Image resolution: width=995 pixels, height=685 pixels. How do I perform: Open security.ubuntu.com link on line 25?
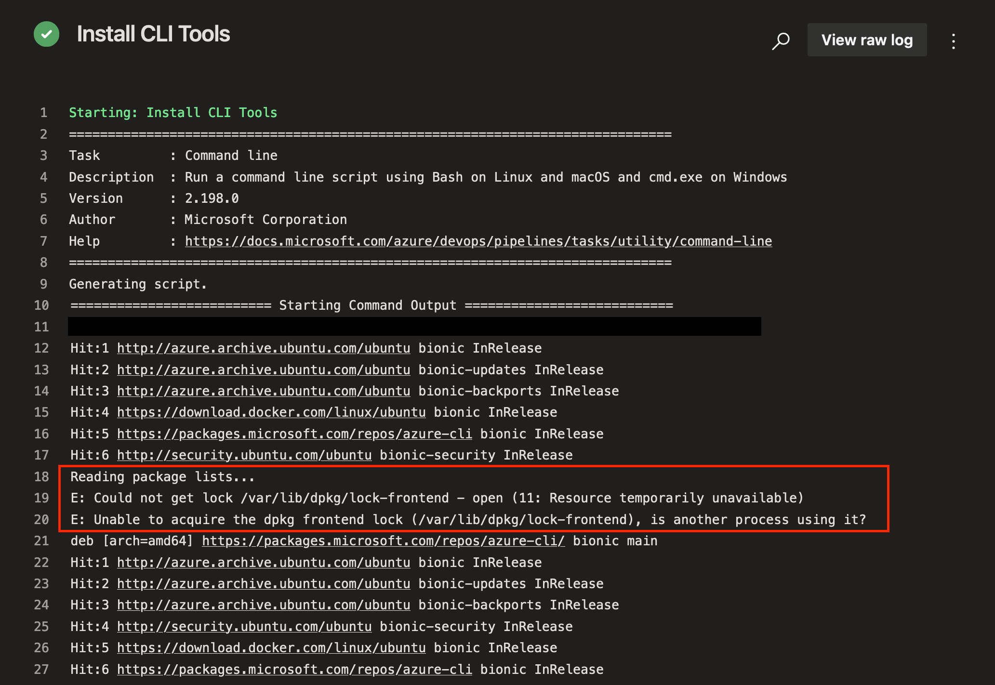(244, 627)
